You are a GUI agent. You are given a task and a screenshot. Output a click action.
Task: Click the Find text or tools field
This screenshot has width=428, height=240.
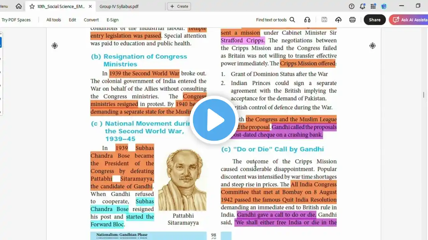coord(272,20)
